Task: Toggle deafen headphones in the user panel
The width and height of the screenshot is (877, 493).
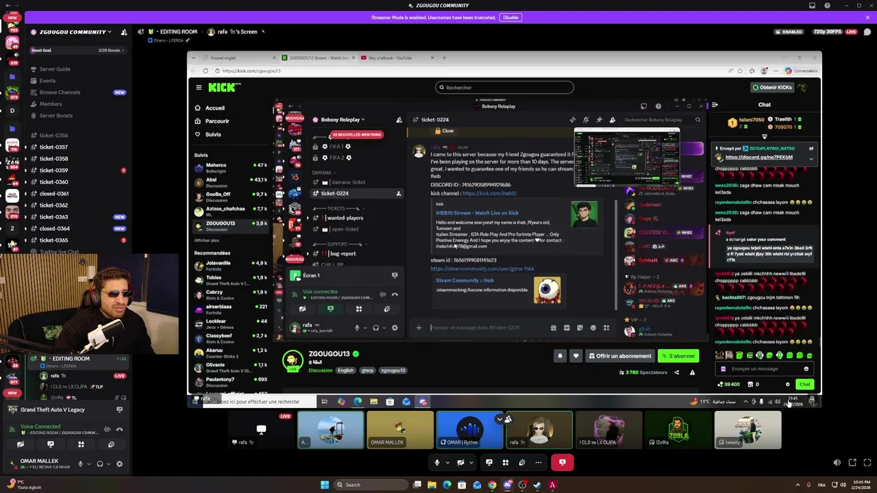Action: (x=100, y=464)
